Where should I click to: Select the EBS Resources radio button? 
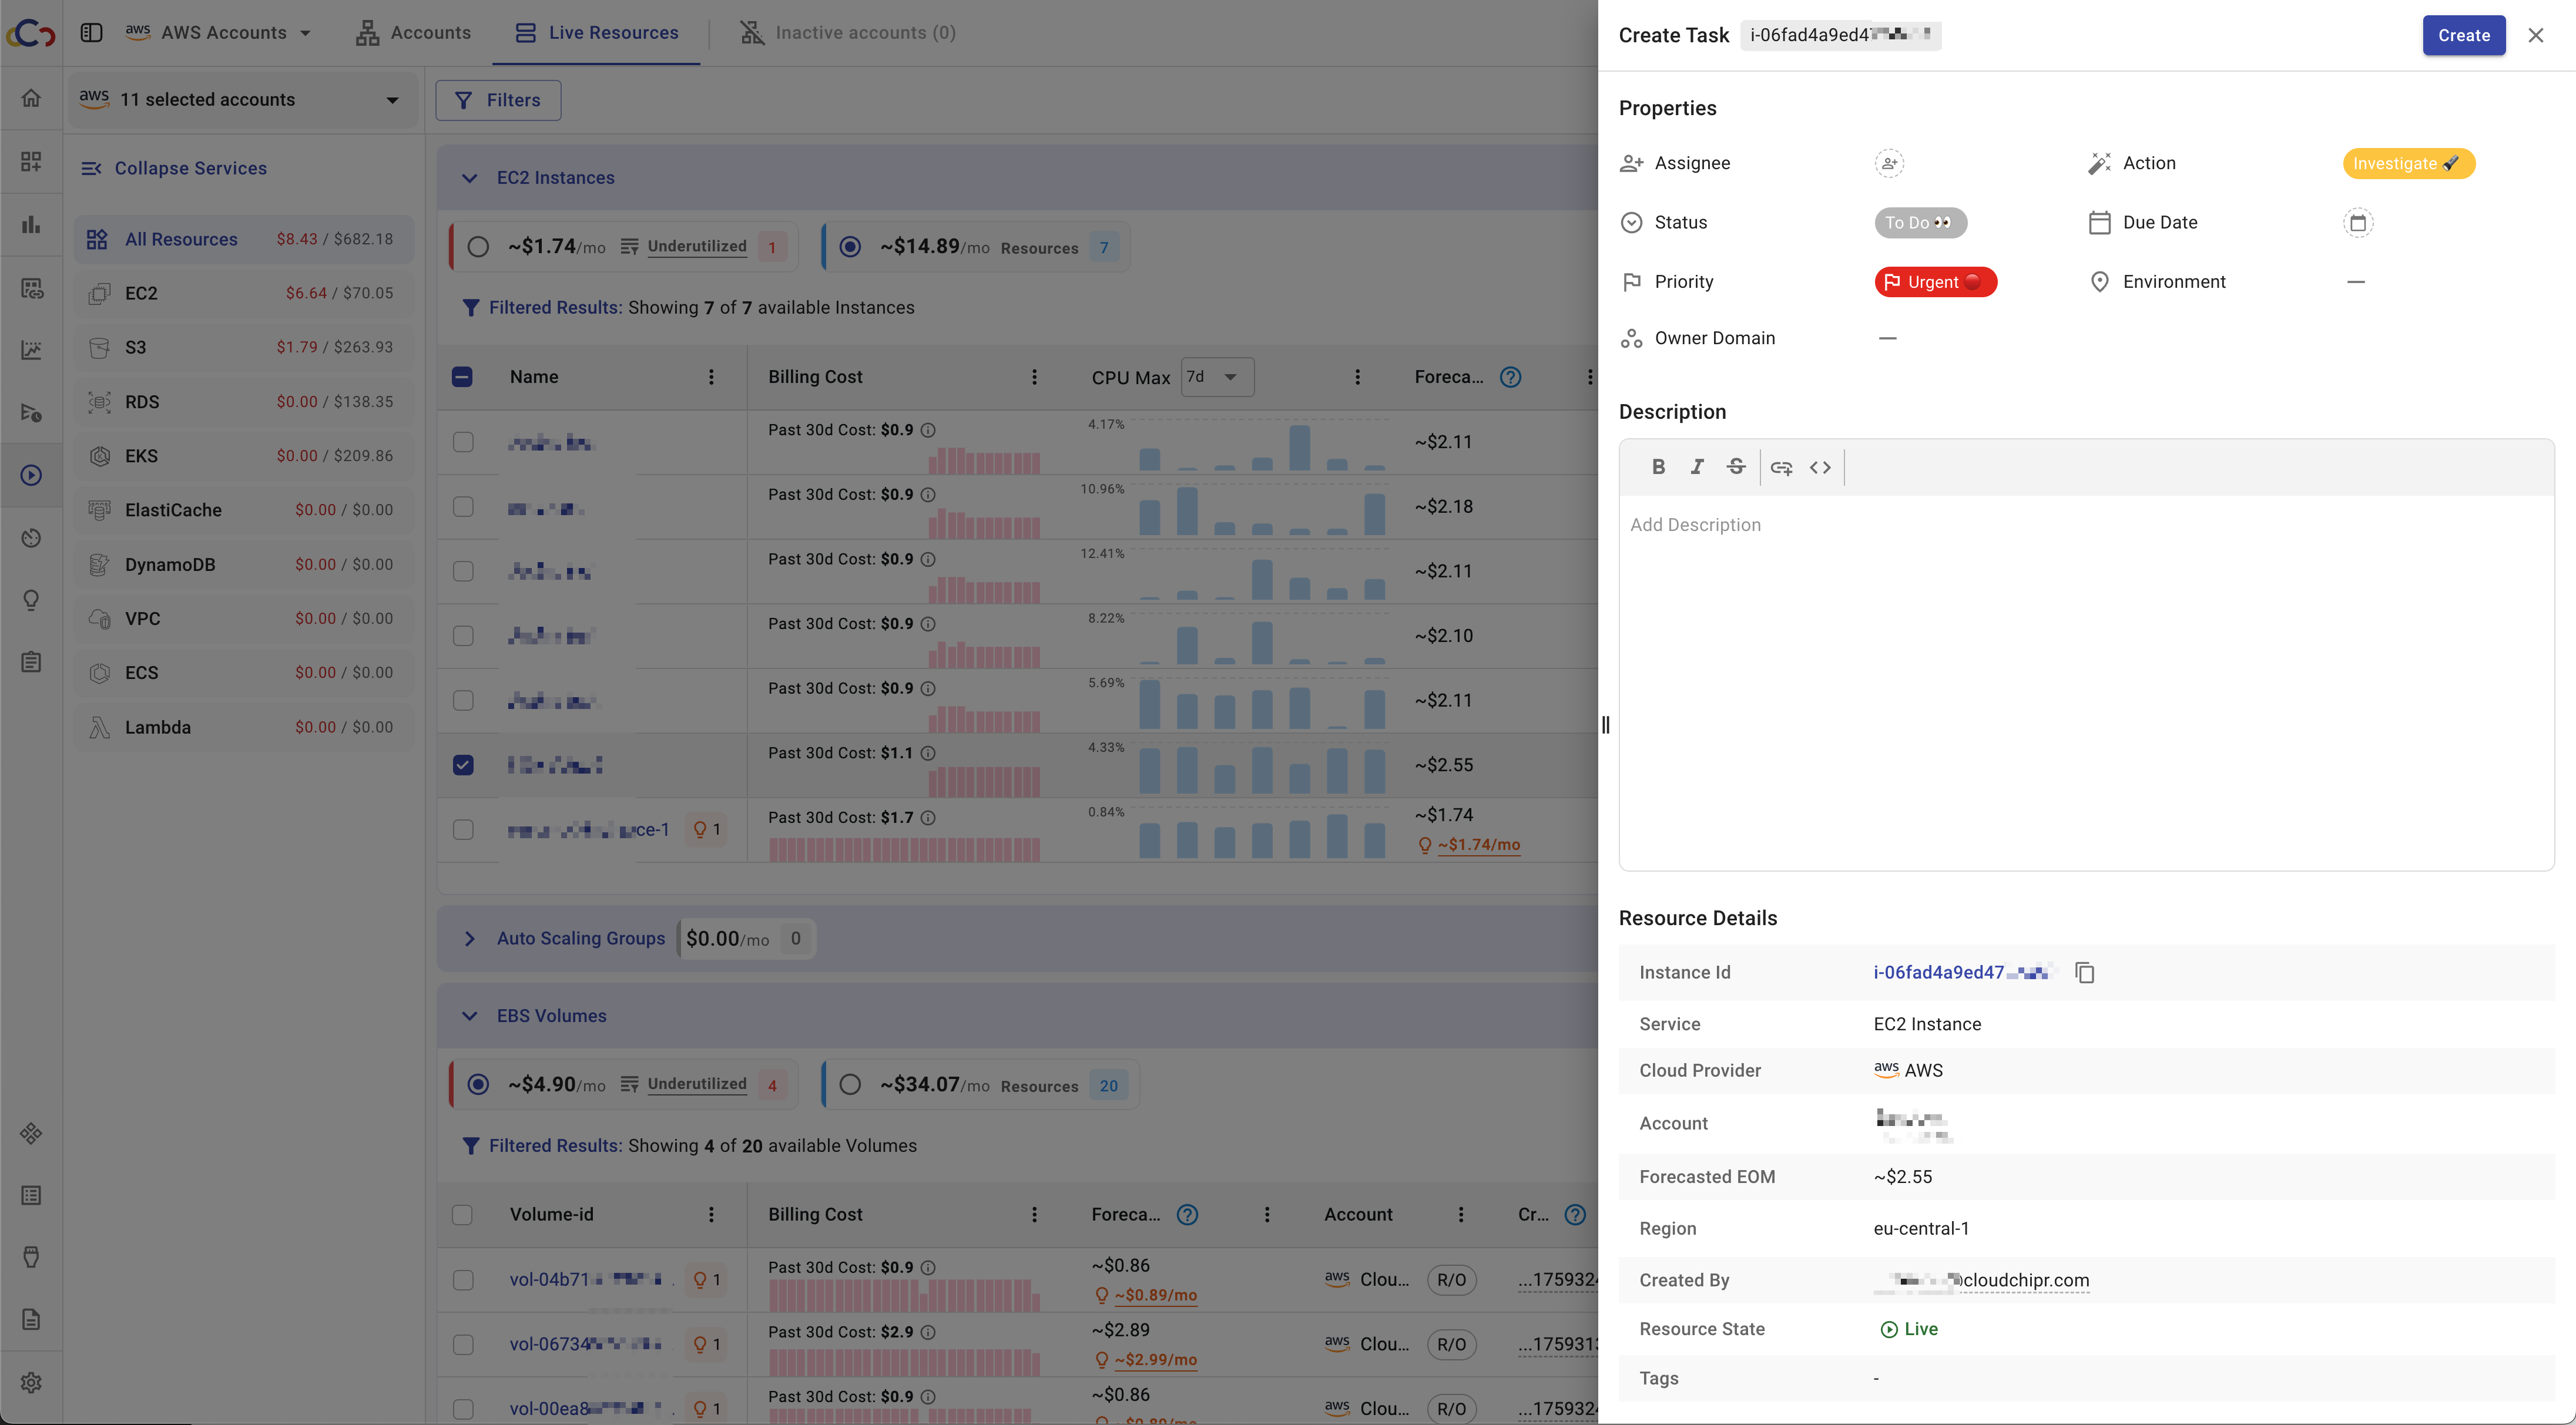[850, 1085]
